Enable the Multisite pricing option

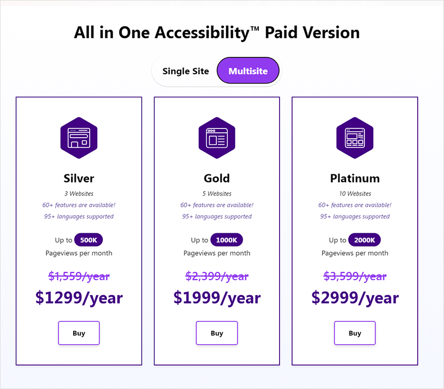[x=248, y=70]
